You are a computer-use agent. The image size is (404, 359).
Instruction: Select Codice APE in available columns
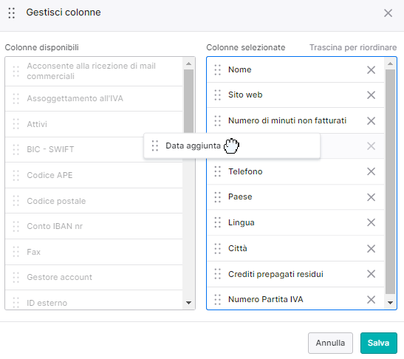pyautogui.click(x=94, y=175)
